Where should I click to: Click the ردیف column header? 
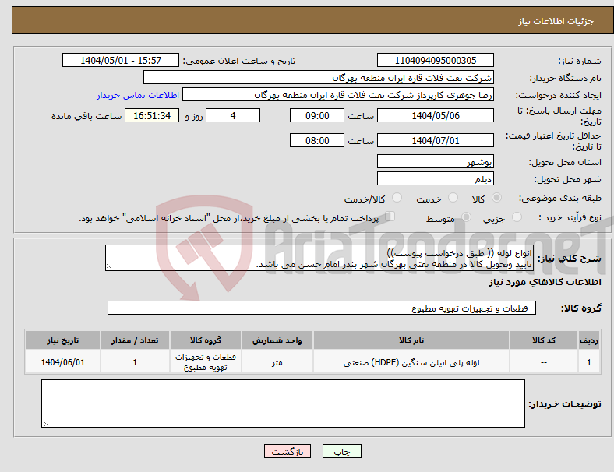click(588, 340)
